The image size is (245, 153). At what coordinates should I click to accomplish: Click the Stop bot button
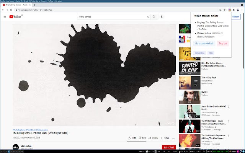[223, 43]
